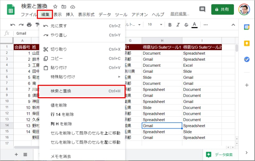Collapse the menus with the up arrow
Image resolution: width=255 pixels, height=161 pixels.
tap(233, 25)
